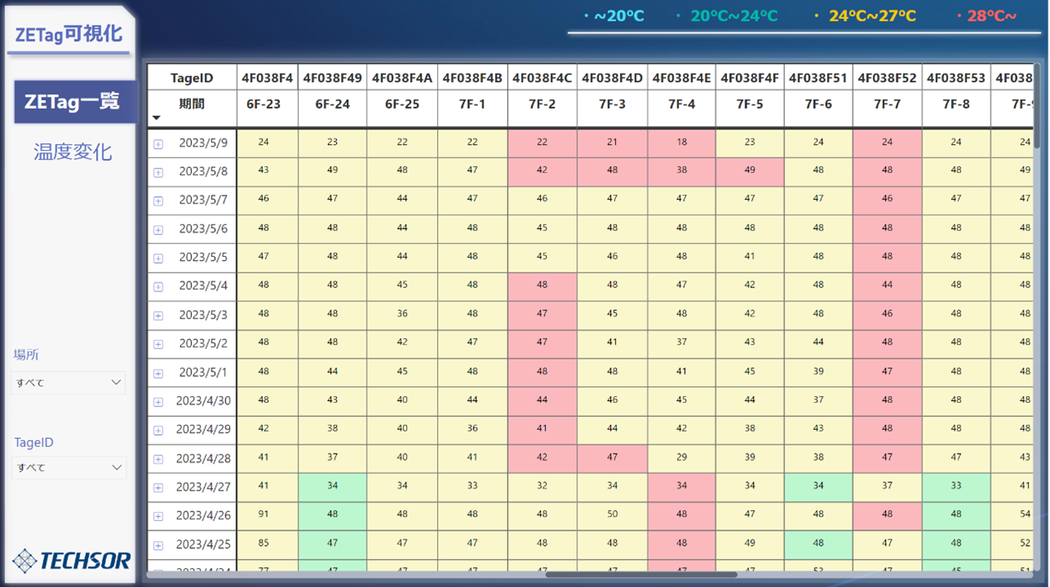Expand the 2023/4/30 row plus icon
Image resolution: width=1050 pixels, height=587 pixels.
pos(158,403)
